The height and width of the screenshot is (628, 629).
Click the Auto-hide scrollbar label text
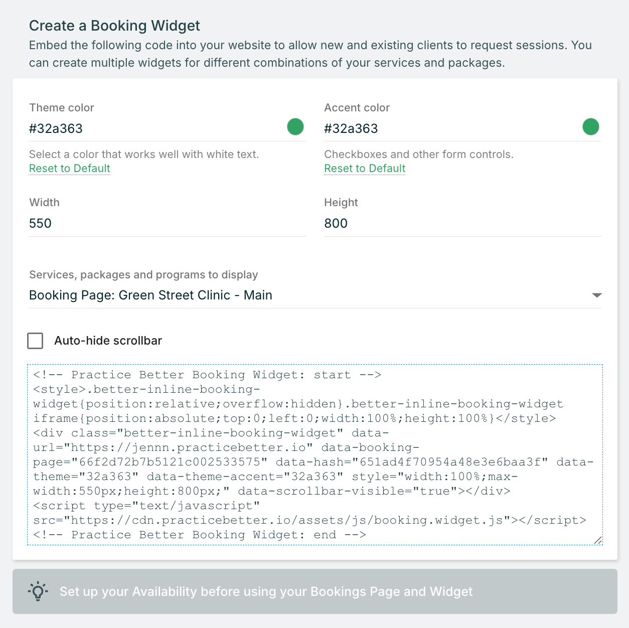tap(108, 341)
